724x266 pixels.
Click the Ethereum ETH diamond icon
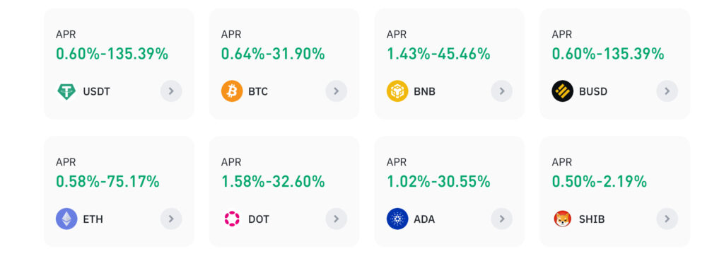click(x=66, y=219)
